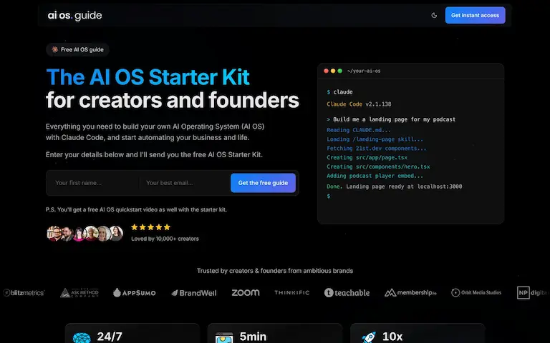Click the five star rating icons
The width and height of the screenshot is (550, 343).
click(x=151, y=227)
